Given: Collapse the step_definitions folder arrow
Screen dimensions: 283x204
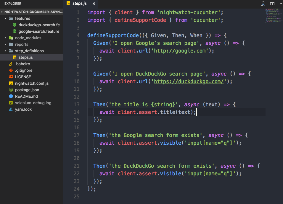Looking at the screenshot, I should click(5, 51).
